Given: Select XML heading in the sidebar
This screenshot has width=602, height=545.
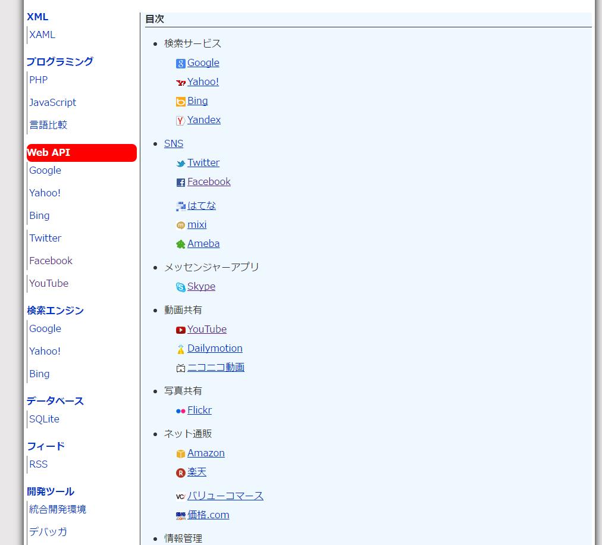Looking at the screenshot, I should 37,17.
